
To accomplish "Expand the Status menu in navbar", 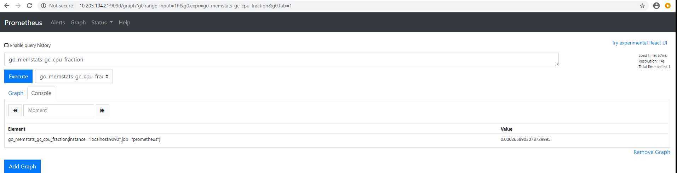I will tap(102, 22).
